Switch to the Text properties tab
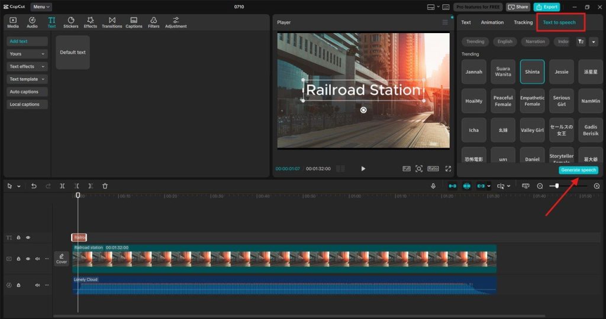The height and width of the screenshot is (319, 606). [466, 22]
